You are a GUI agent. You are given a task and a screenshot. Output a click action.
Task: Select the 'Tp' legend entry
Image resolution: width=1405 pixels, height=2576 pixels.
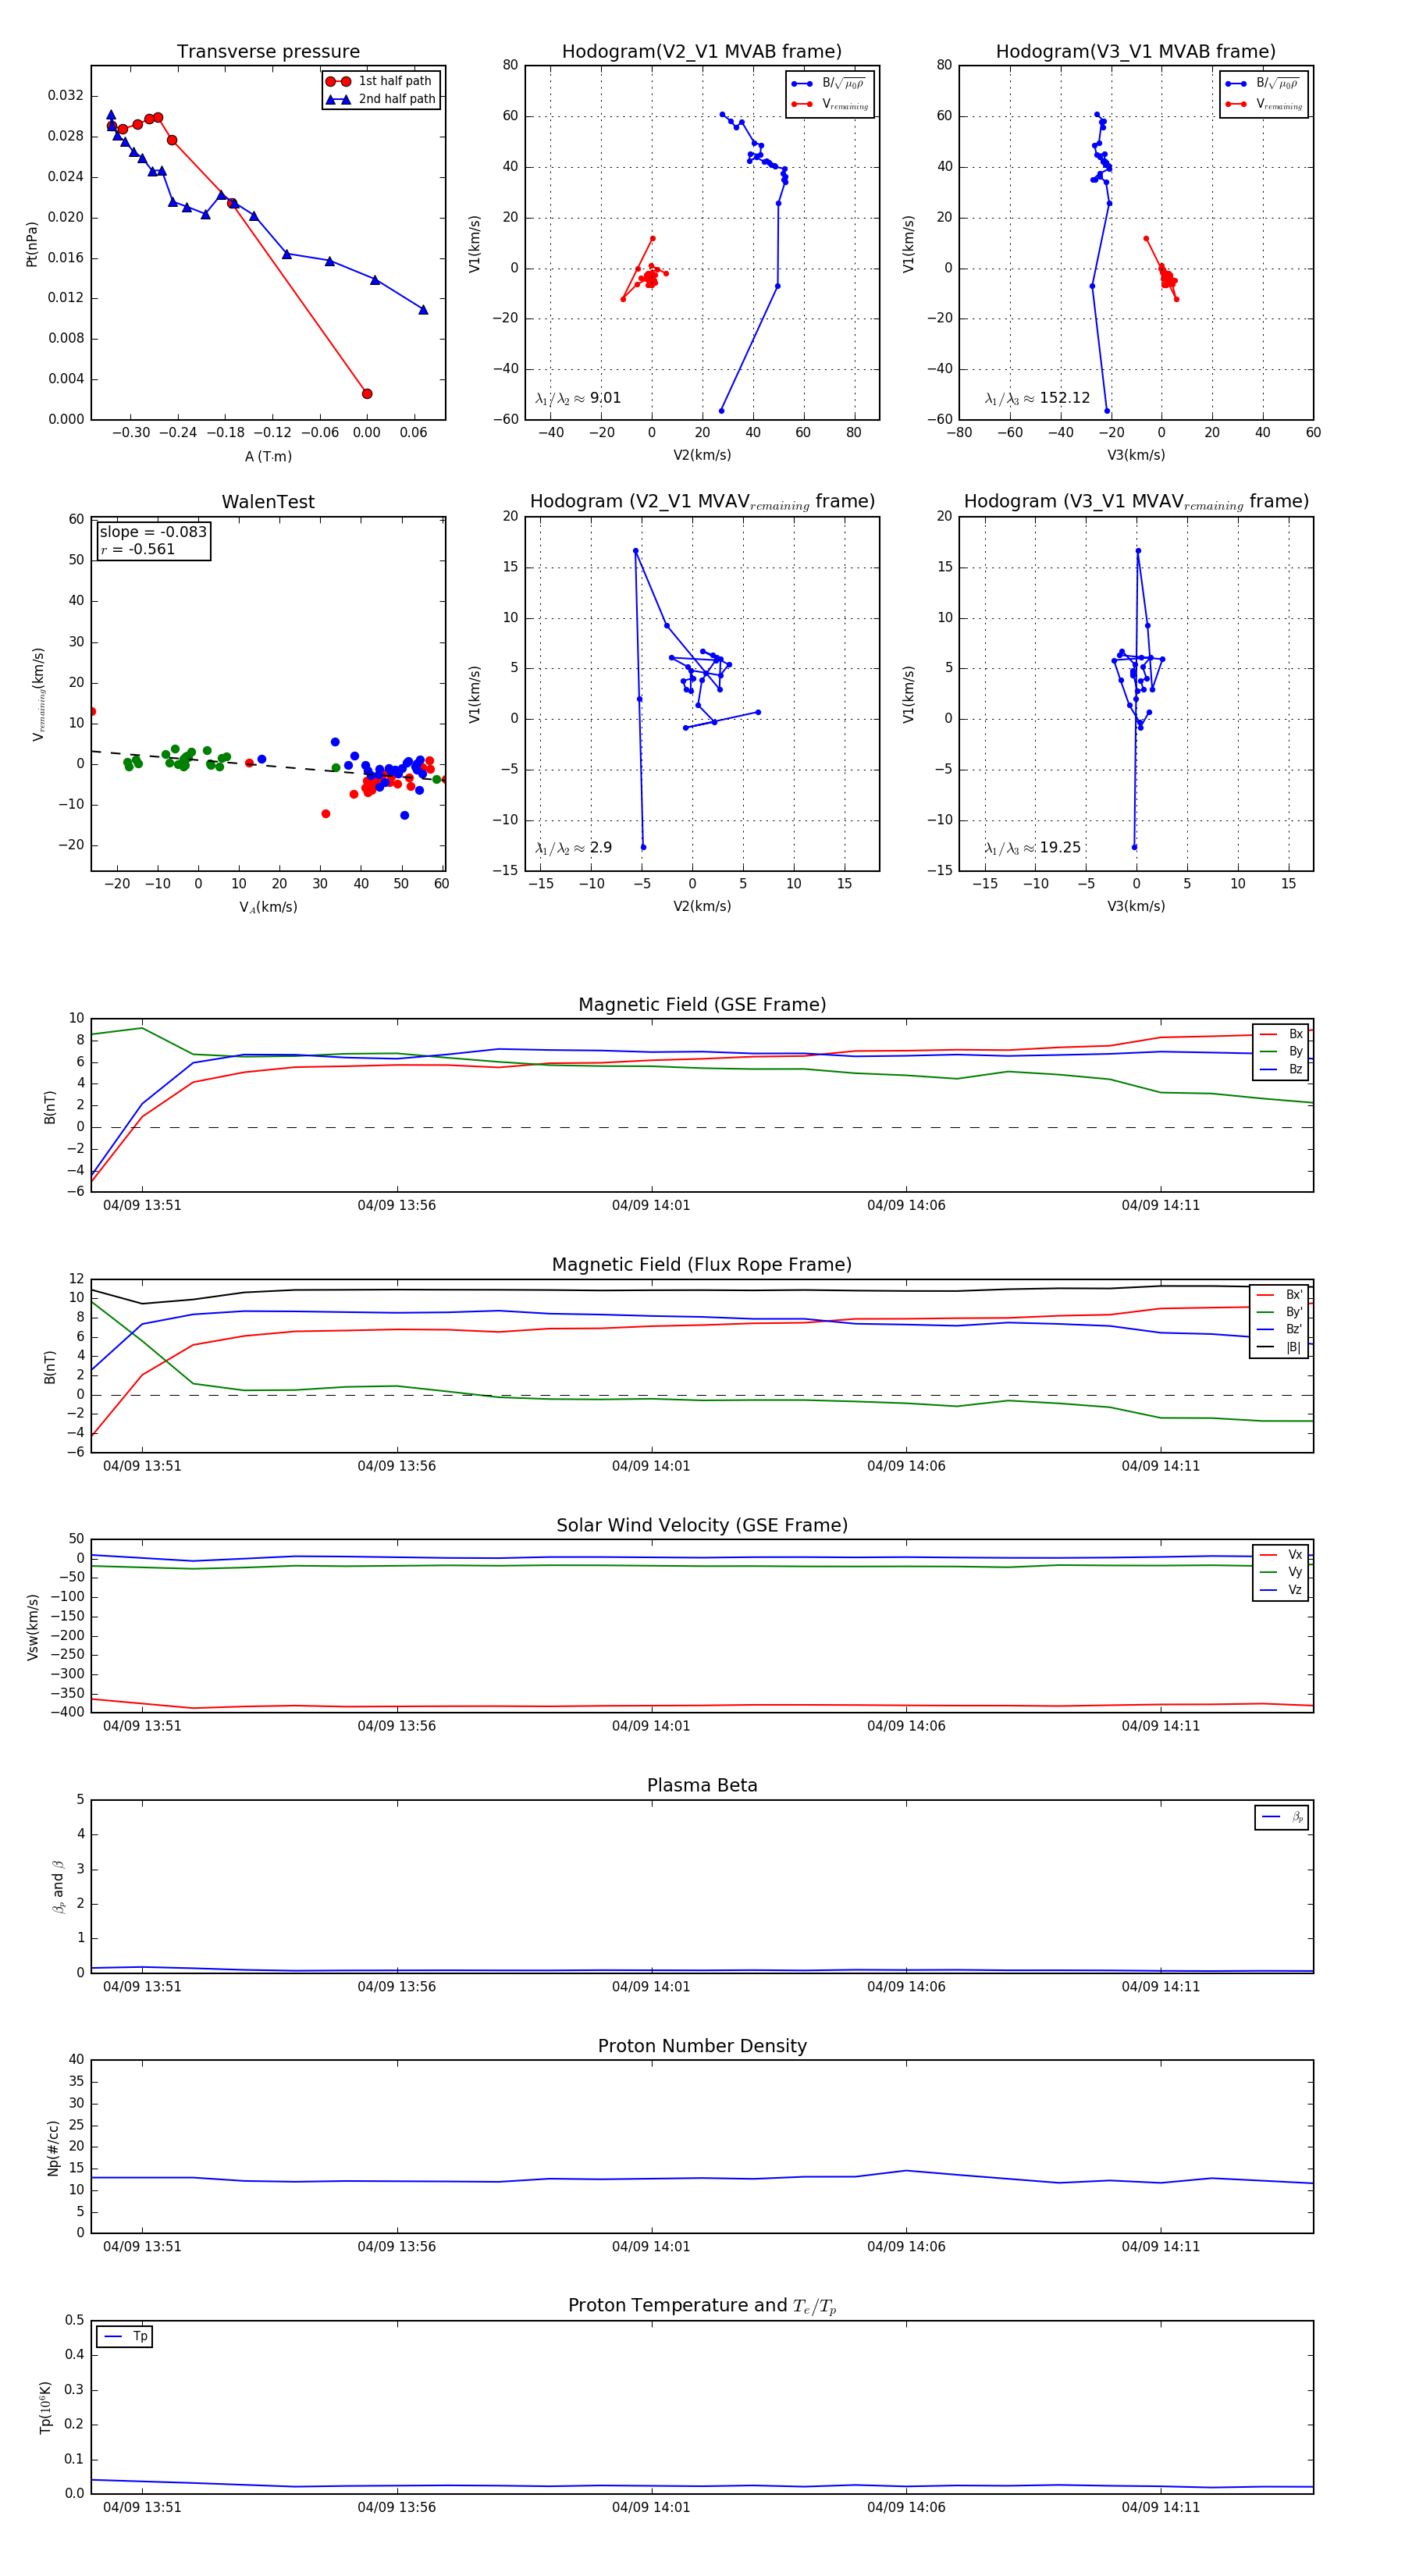tap(126, 2336)
